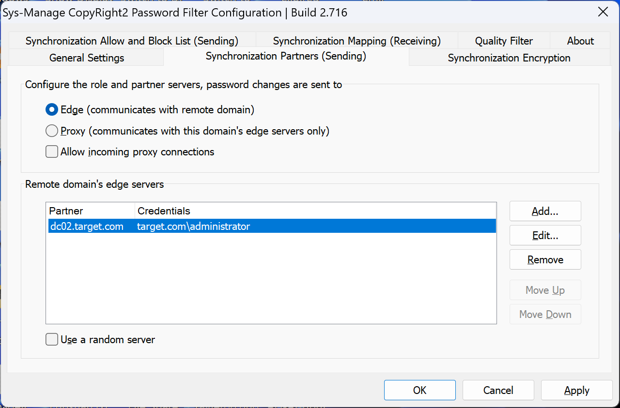Enable Allow incoming proxy connections
Image resolution: width=620 pixels, height=408 pixels.
(52, 152)
